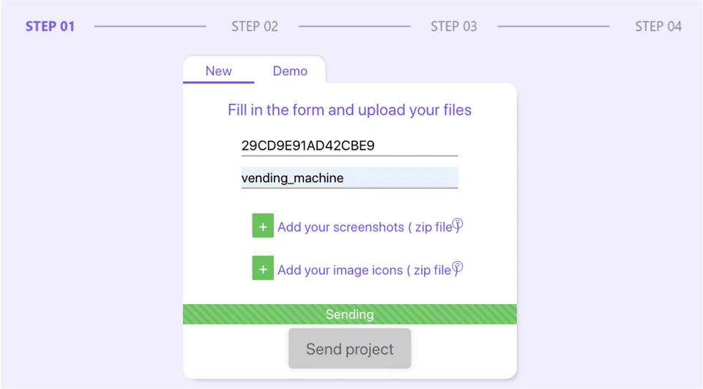Screen dimensions: 703x389
Task: Focus the vending_machine project name field
Action: [x=350, y=178]
